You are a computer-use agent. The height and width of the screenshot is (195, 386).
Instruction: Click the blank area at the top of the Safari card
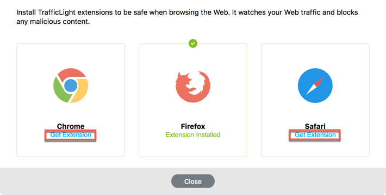pyautogui.click(x=315, y=55)
